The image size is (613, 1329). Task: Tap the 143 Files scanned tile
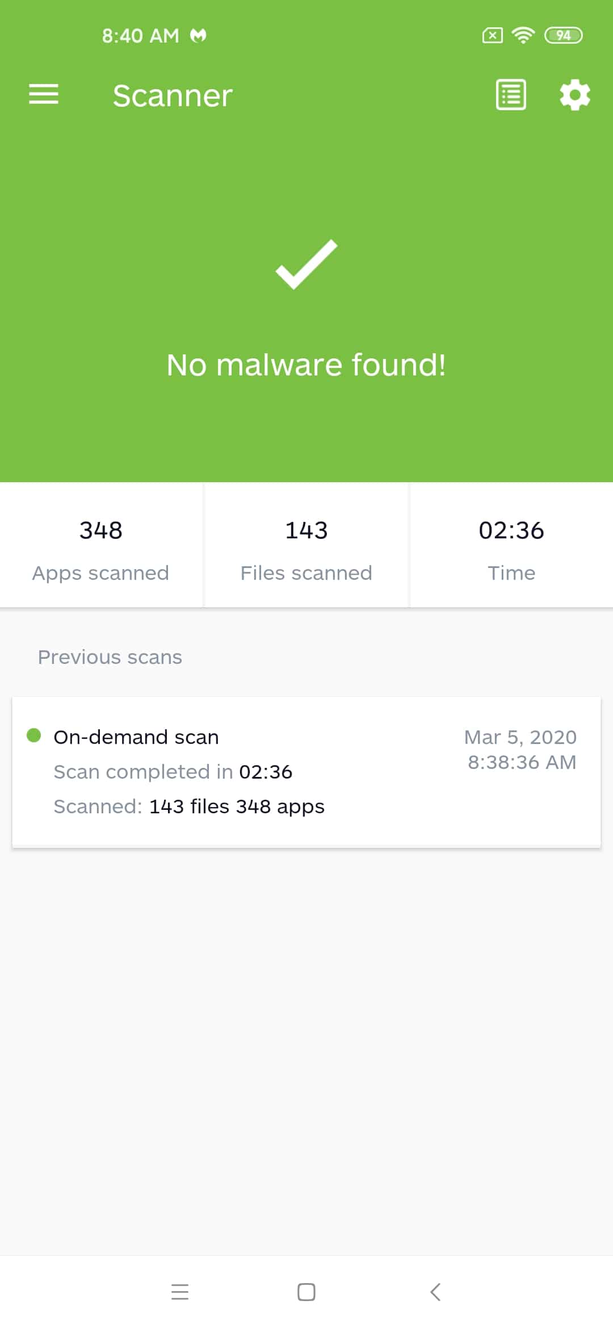click(306, 545)
